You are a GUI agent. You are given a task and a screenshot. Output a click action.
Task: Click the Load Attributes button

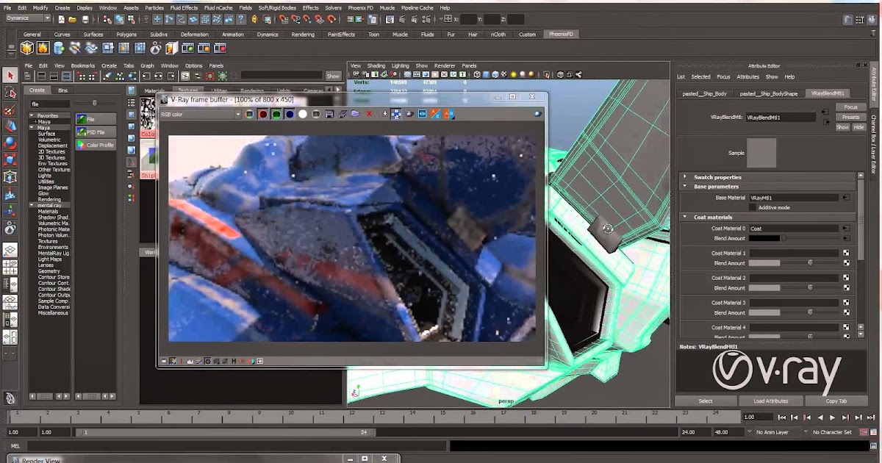(770, 401)
